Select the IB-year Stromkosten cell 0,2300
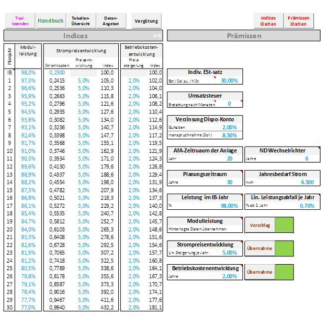This screenshot has width=327, height=327. pos(57,73)
